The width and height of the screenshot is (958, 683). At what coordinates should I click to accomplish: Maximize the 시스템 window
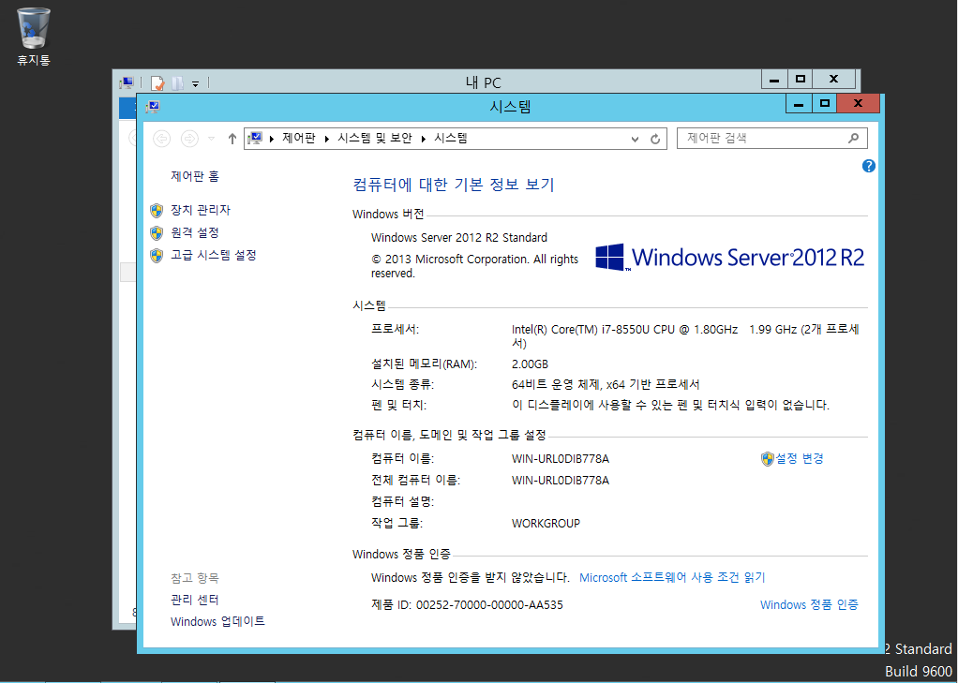[x=825, y=104]
